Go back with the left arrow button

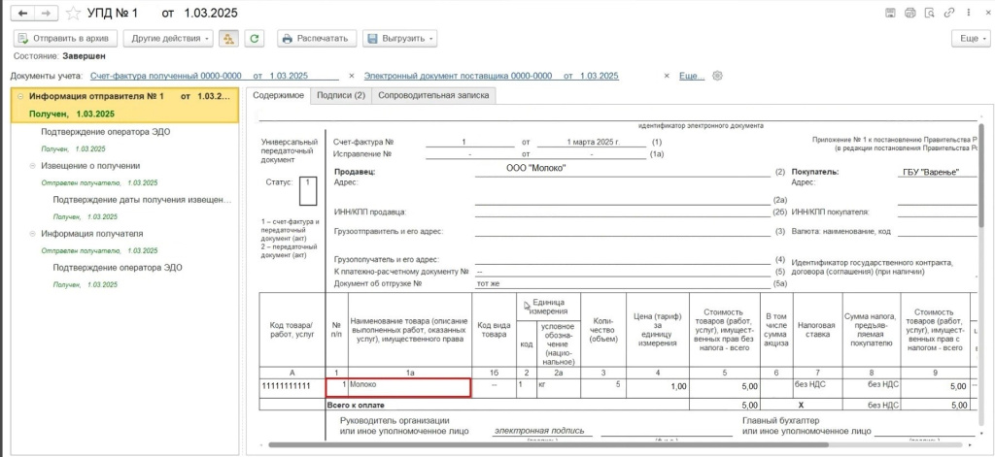(x=23, y=13)
